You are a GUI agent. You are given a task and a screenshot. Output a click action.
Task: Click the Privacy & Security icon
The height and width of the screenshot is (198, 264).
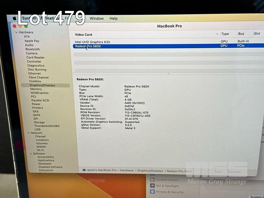(x=152, y=192)
